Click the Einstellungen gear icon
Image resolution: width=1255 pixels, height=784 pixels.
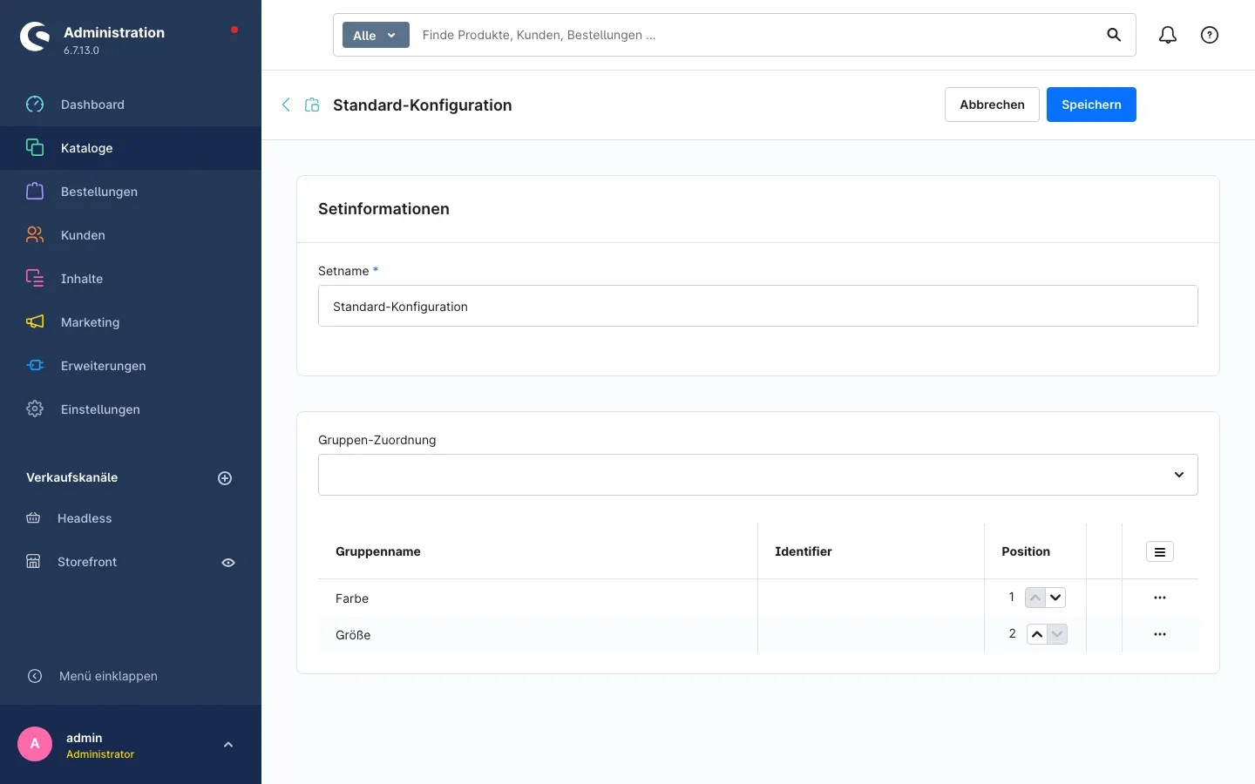pos(35,409)
